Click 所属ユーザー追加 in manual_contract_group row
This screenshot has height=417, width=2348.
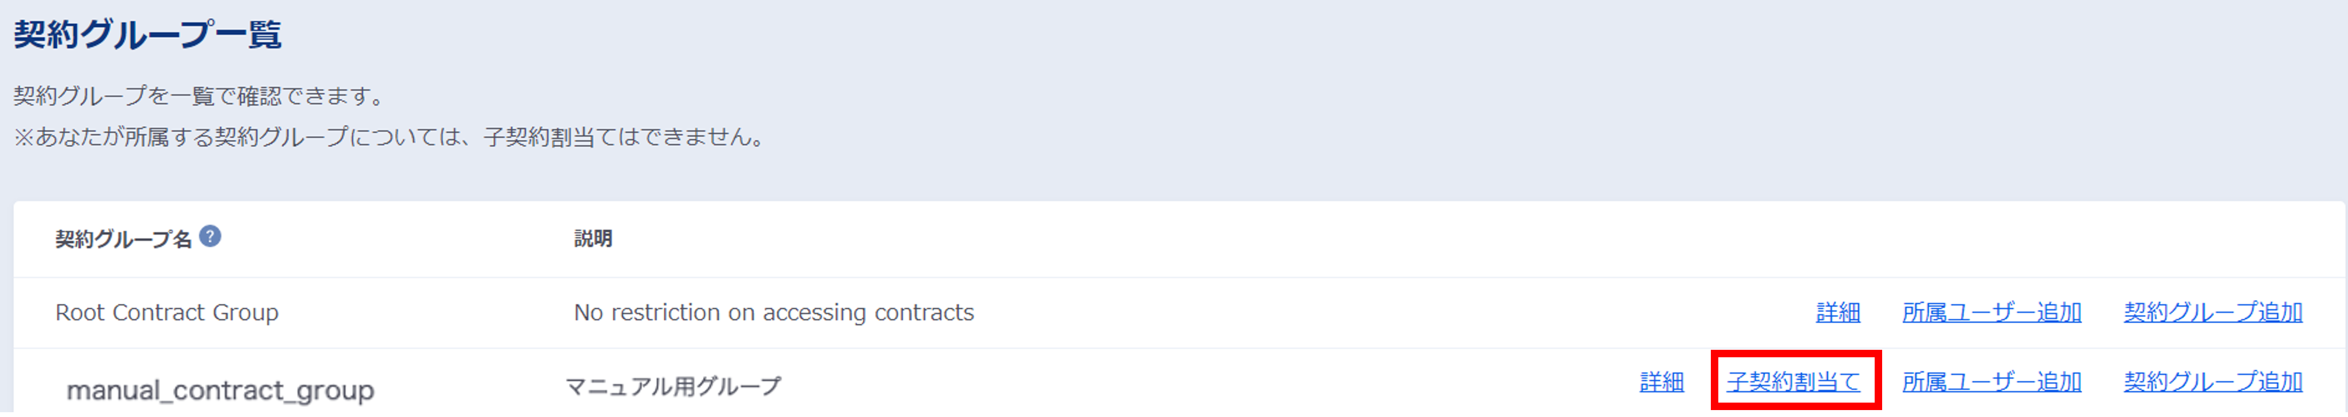[x=1992, y=381]
